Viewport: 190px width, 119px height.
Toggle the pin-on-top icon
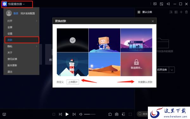coord(168,4)
